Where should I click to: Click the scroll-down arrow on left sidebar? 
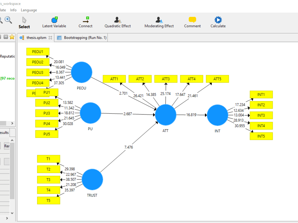pyautogui.click(x=12, y=213)
